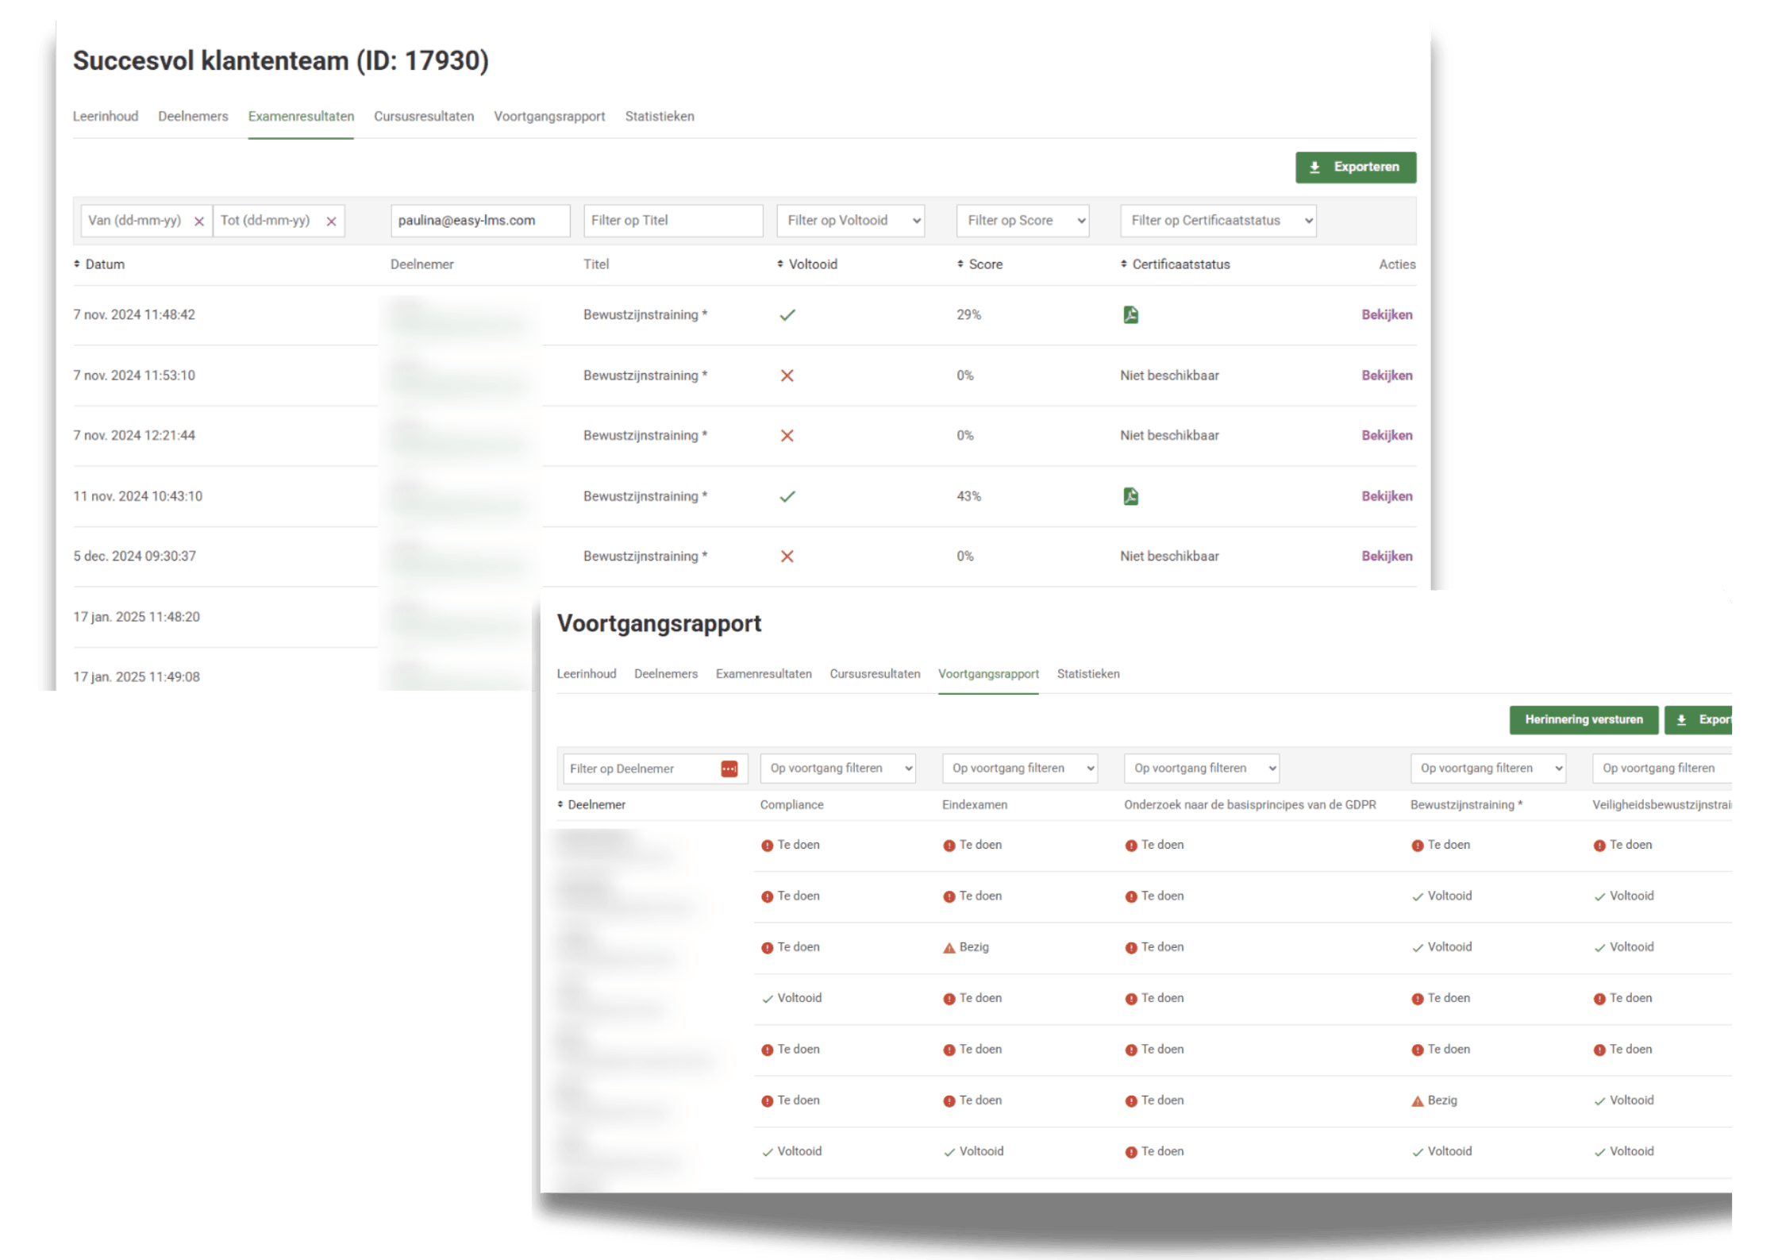Click the green Exporteren button
Viewport: 1782px width, 1260px height.
click(x=1355, y=168)
